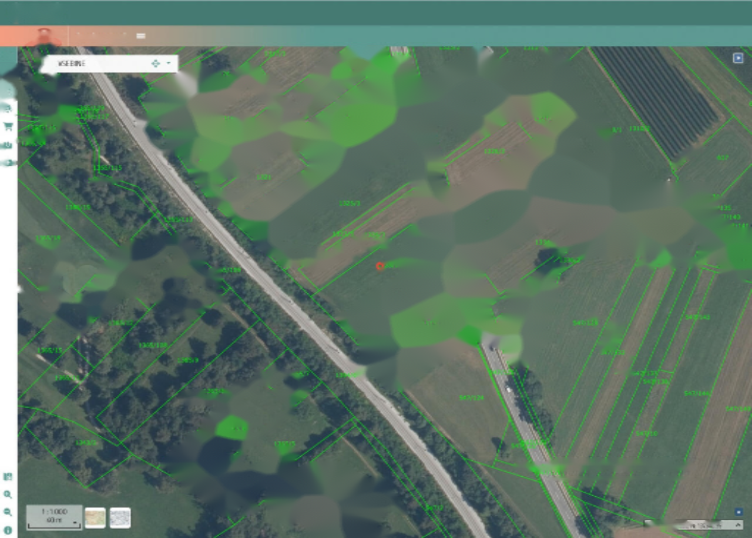Expand the coordinate display at bottom-right

point(738,524)
